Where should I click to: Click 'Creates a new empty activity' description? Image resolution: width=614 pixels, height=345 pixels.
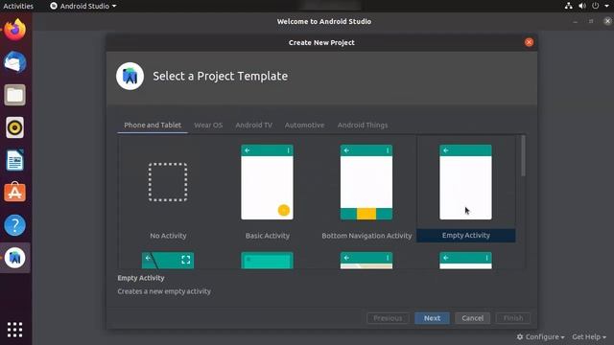tap(164, 291)
